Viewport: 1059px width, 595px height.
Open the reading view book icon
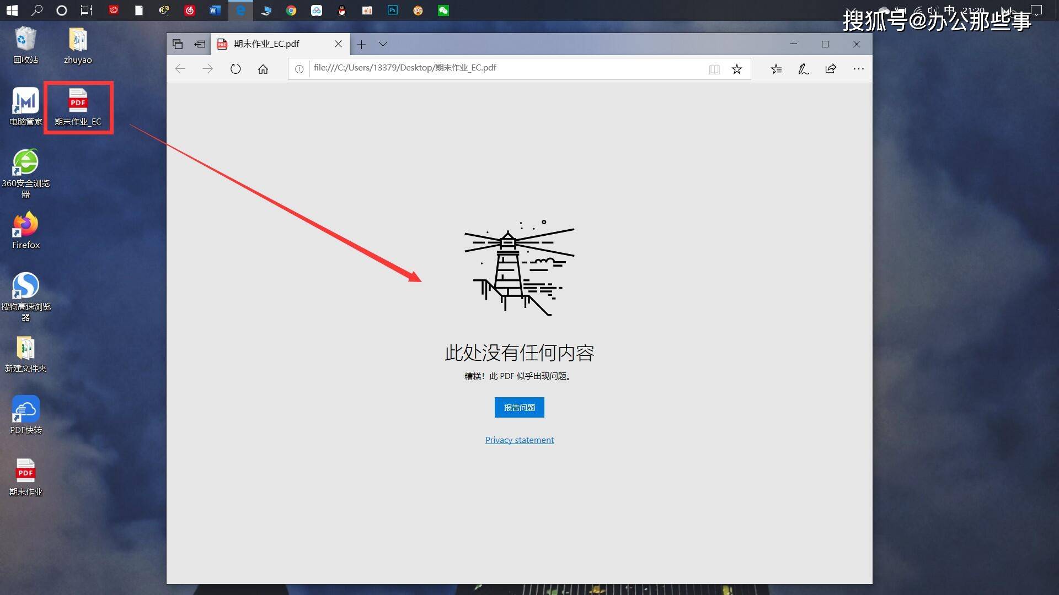[x=714, y=69]
